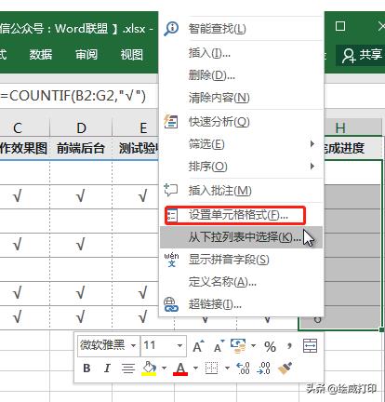This screenshot has height=402, width=385.
Task: Click the 作效果图 header cell
Action: [x=25, y=148]
